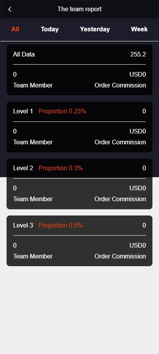Click USD0 amount in Level 3 card
Screen dimensions: 159x354
138,245
